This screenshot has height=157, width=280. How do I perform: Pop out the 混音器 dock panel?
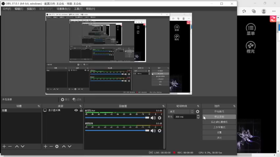pyautogui.click(x=163, y=106)
